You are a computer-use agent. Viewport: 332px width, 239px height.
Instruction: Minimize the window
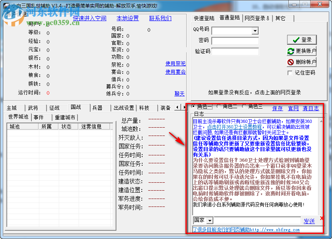tap(294, 4)
